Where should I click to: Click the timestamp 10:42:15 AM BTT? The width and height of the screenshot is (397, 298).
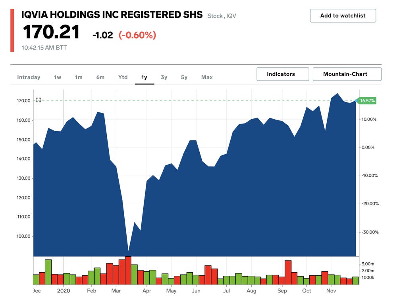pyautogui.click(x=44, y=48)
